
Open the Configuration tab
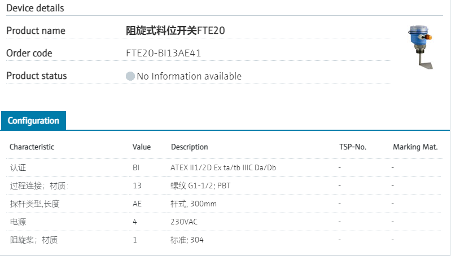[33, 121]
